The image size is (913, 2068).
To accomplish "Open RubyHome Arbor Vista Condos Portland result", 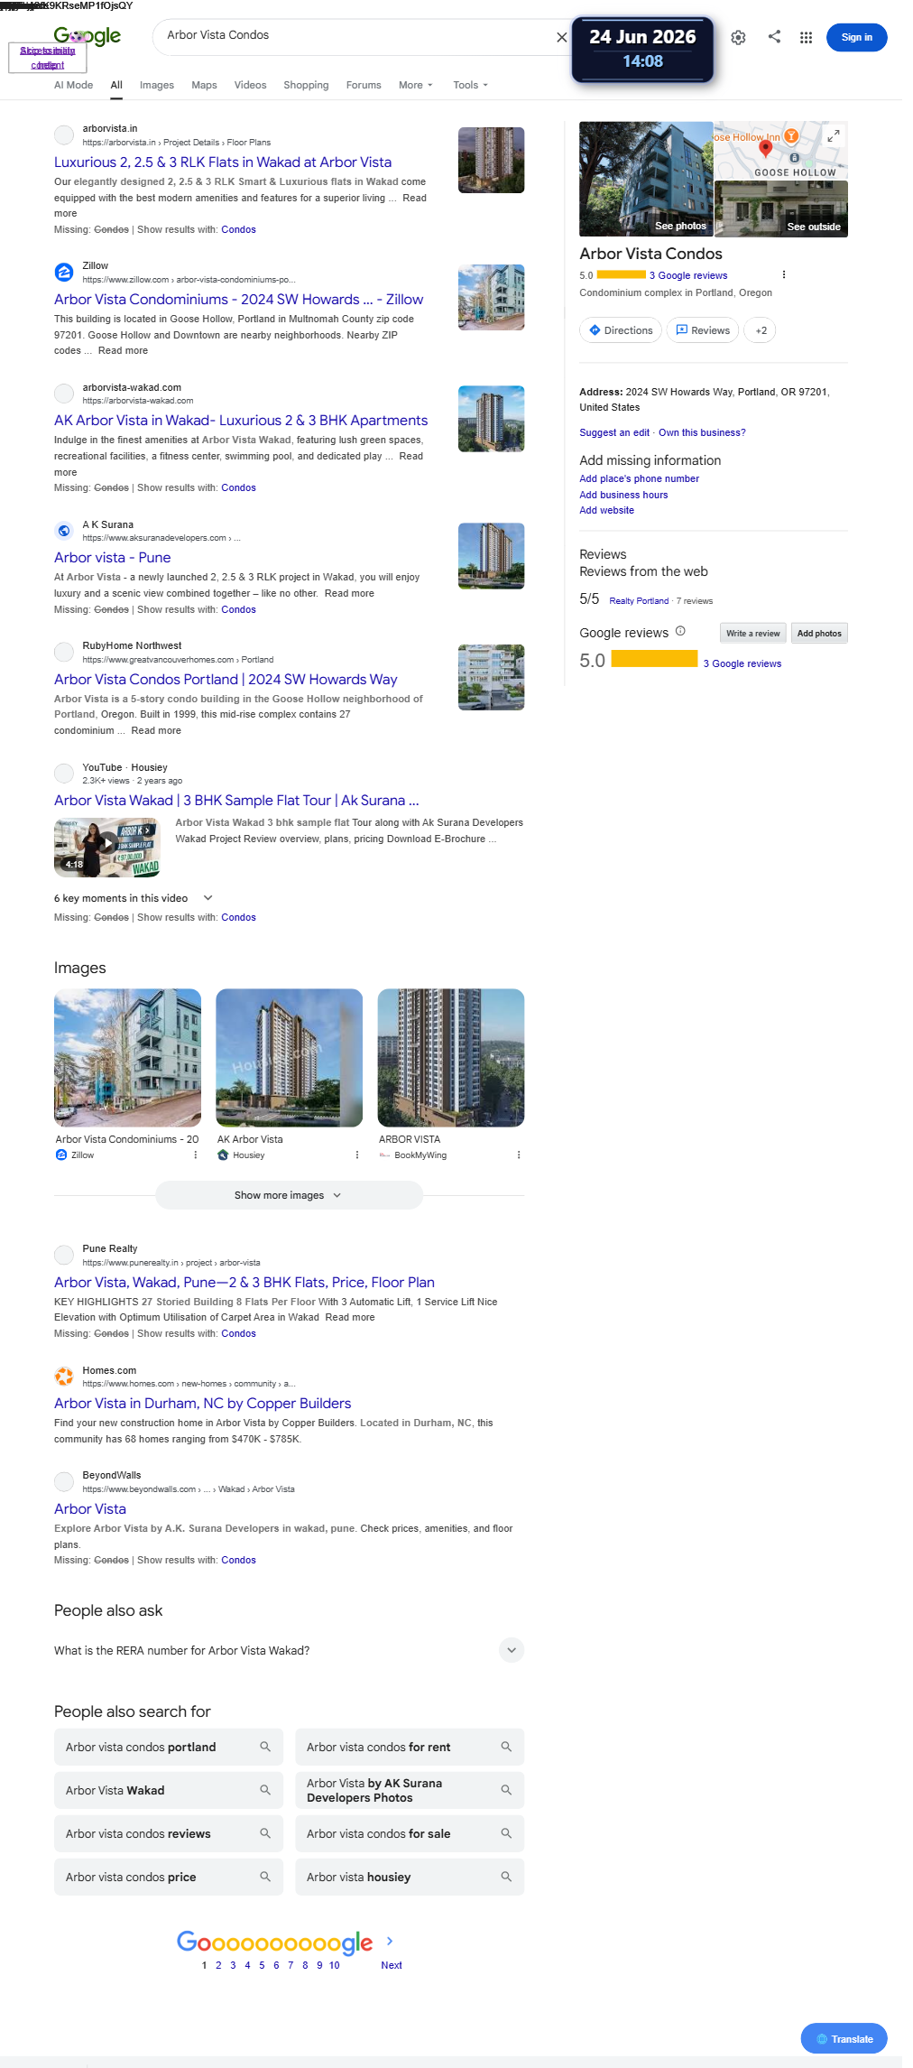I will 226,679.
